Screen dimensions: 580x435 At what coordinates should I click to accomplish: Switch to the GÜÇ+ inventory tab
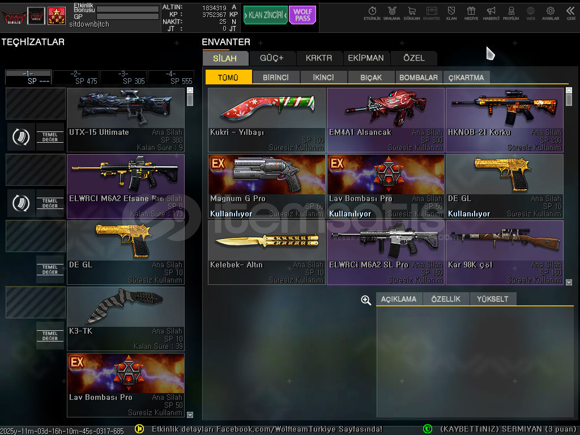pos(272,58)
